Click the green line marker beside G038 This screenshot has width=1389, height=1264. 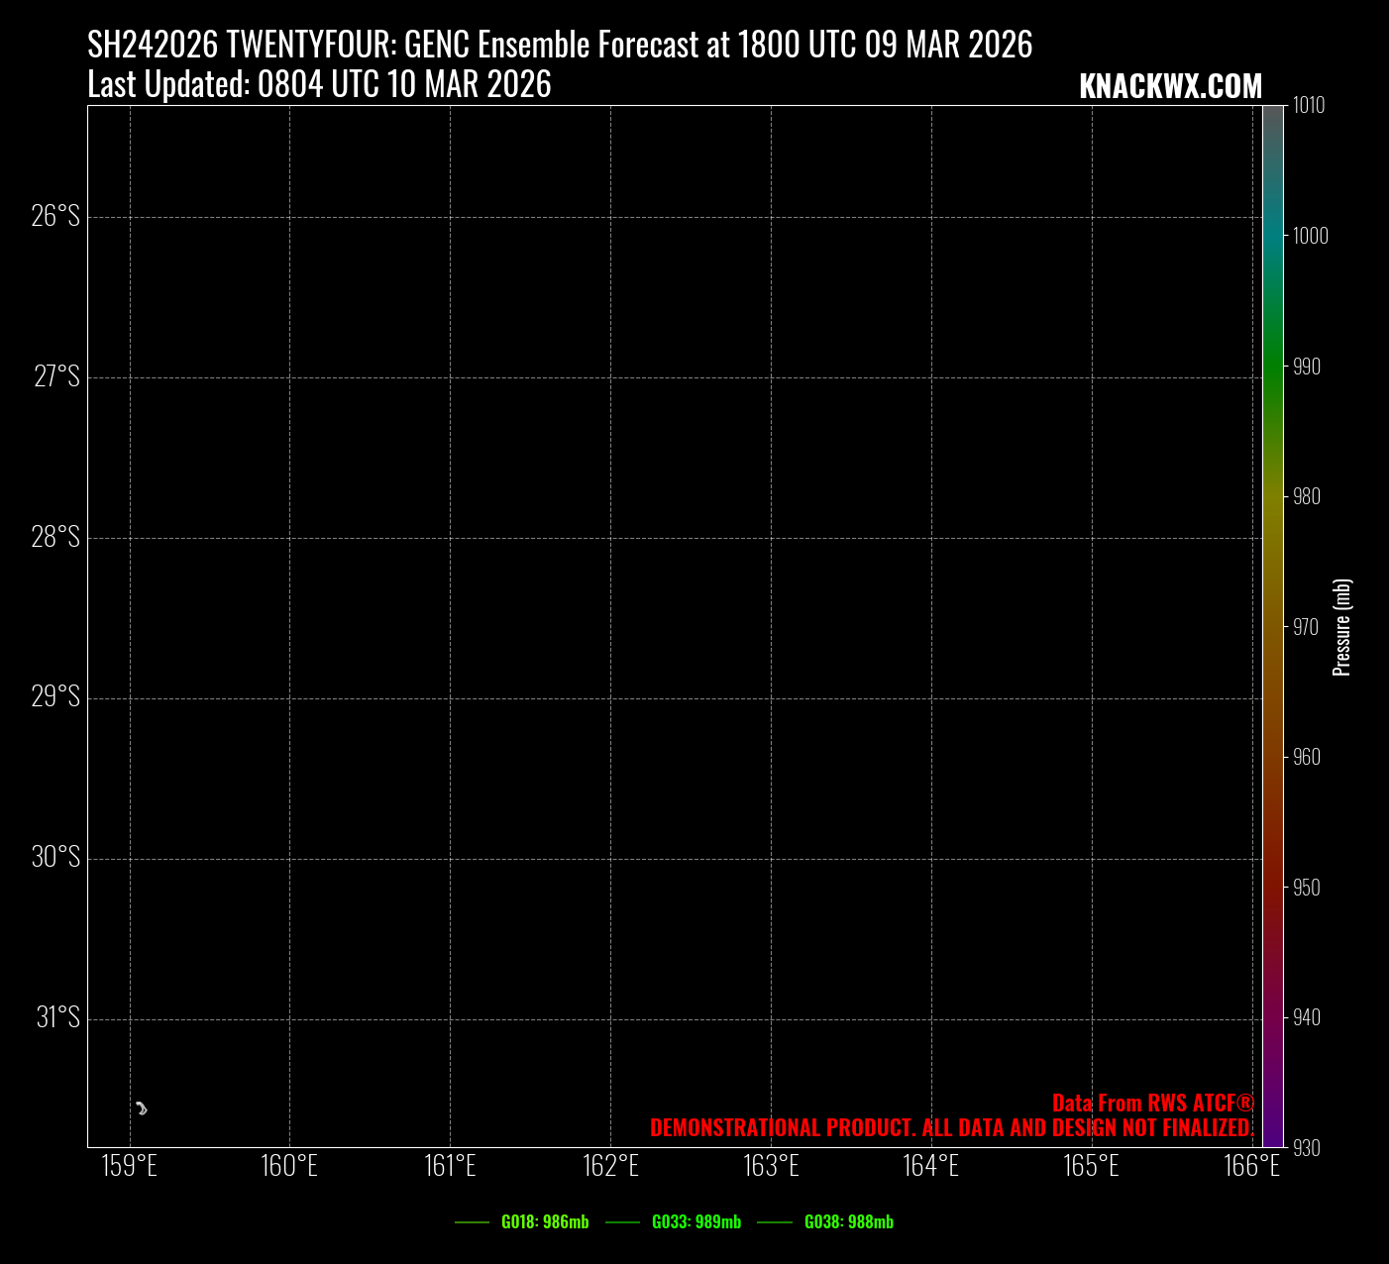[x=775, y=1222]
